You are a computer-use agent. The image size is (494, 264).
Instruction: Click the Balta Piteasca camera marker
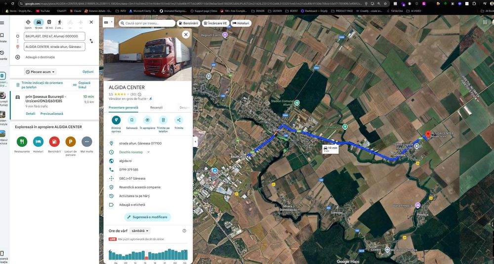[417, 205]
